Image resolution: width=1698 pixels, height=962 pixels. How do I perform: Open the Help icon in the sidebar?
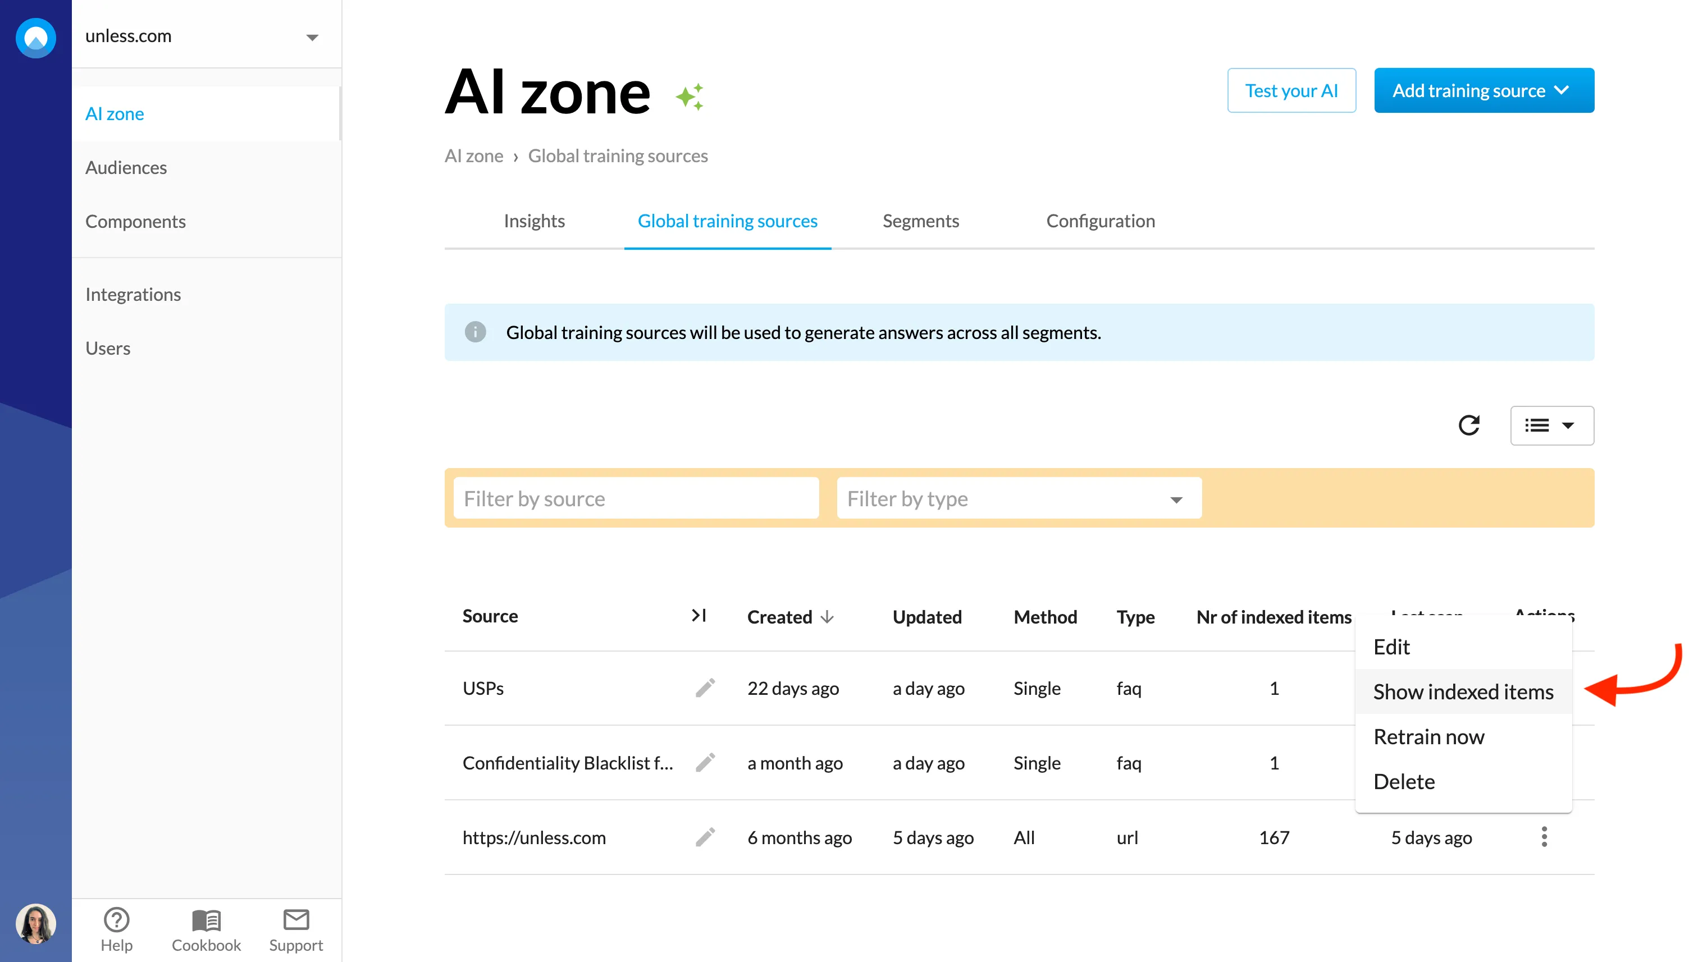pos(116,919)
